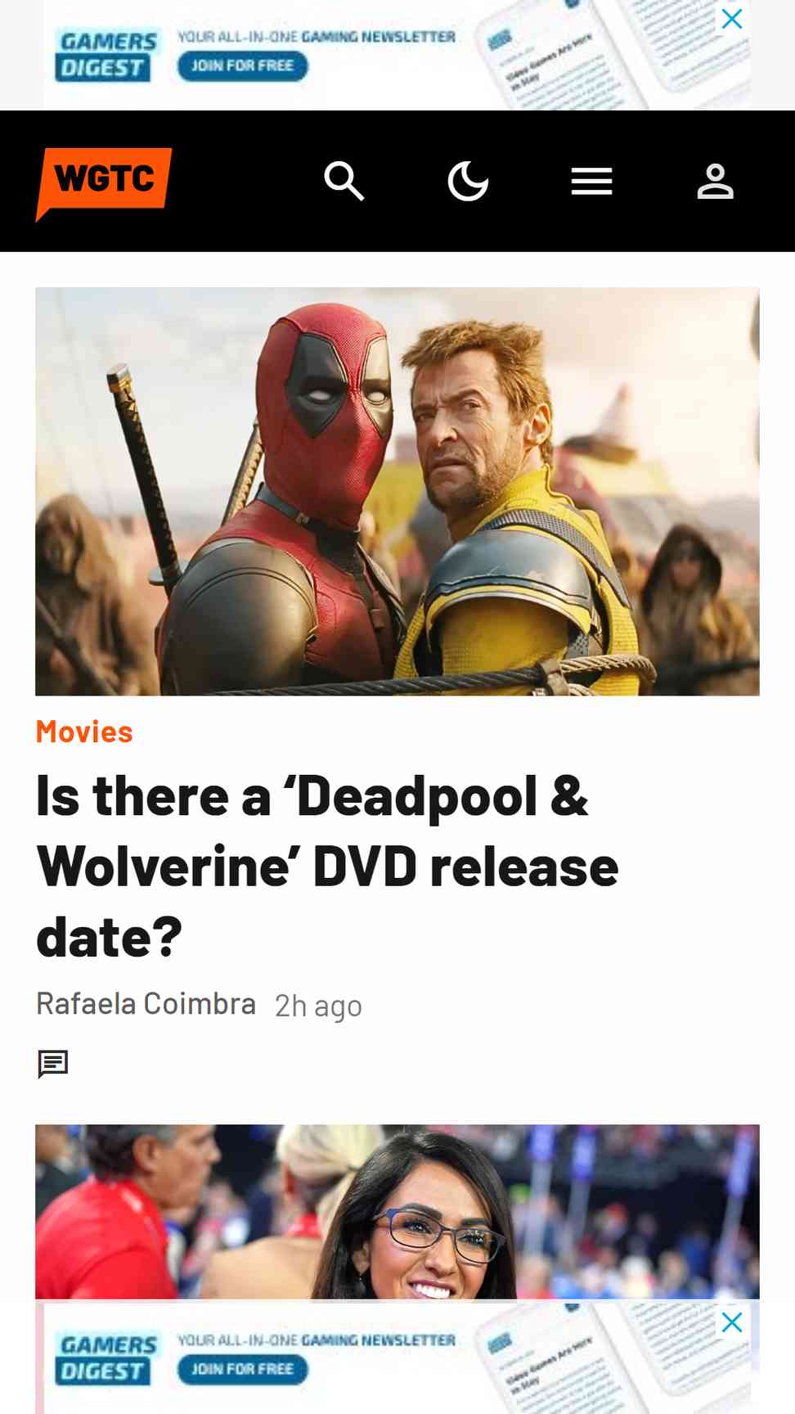
Task: Click Join For Free in top banner
Action: 242,65
